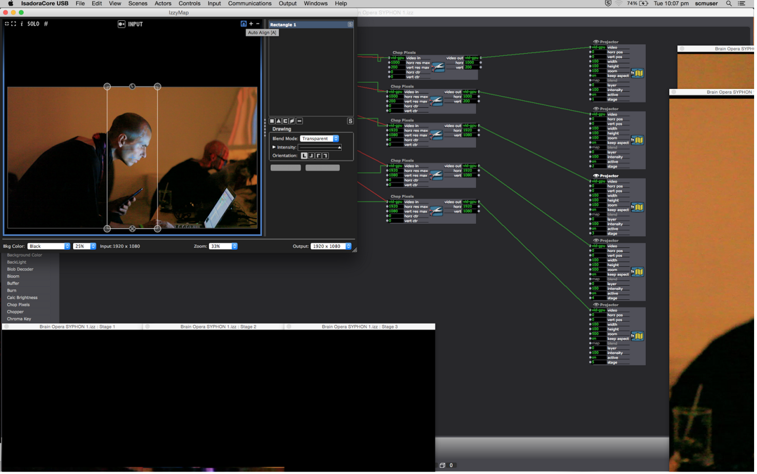Click the center move handle below the selection rectangle
The height and width of the screenshot is (474, 757).
click(132, 229)
